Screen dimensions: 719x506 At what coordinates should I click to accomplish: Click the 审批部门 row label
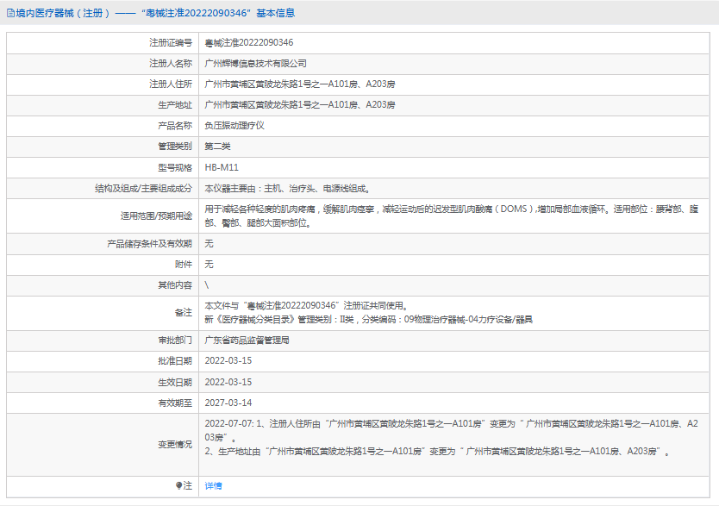coord(175,340)
